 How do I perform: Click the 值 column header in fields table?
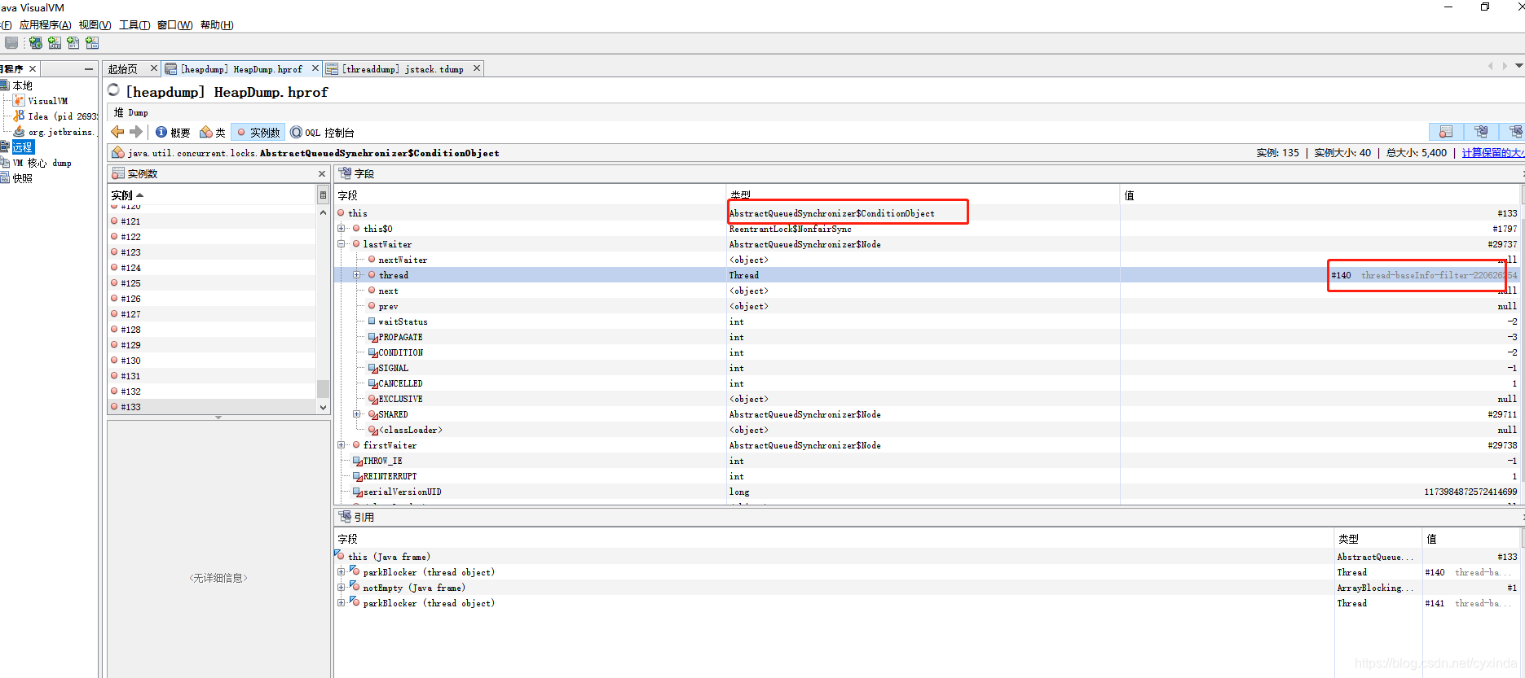pyautogui.click(x=1320, y=195)
